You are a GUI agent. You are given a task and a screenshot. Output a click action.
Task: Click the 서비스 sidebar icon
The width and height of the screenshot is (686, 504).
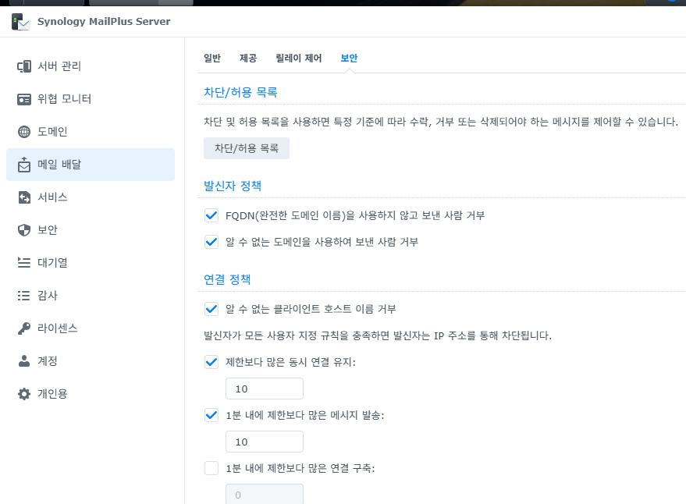point(24,197)
